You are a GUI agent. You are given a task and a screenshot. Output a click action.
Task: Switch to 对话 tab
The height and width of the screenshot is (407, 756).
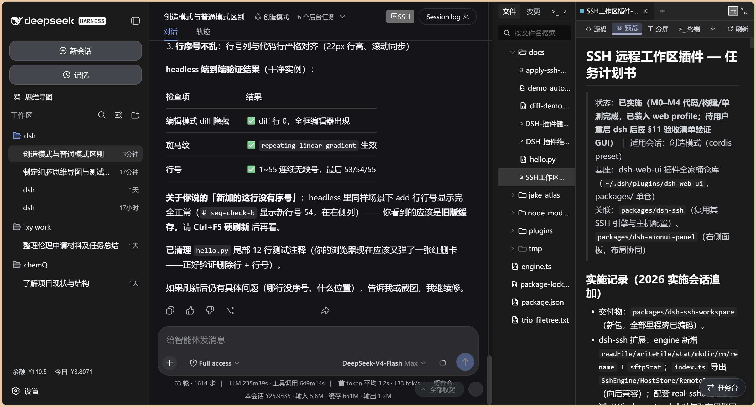(x=170, y=31)
